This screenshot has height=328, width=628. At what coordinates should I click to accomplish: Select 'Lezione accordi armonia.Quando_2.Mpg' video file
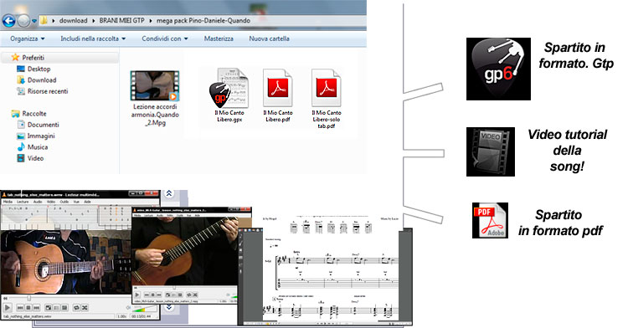[155, 99]
